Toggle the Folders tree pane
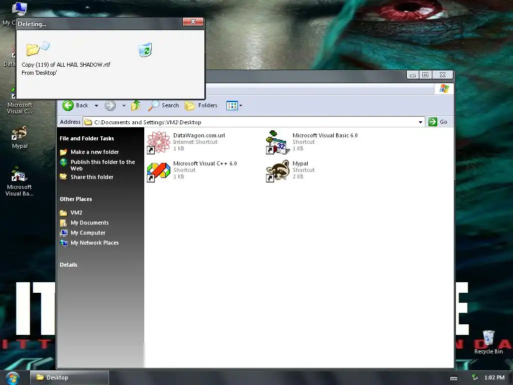Viewport: 513px width, 385px height. click(201, 105)
